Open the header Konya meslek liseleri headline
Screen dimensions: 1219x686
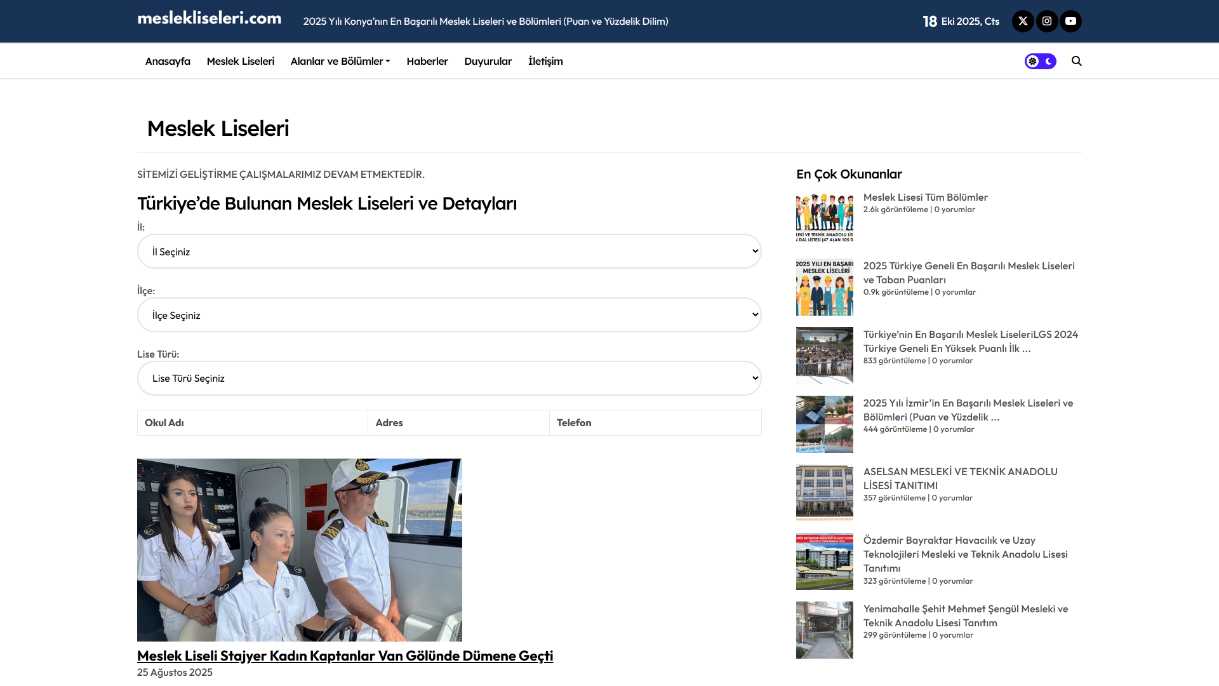tap(486, 22)
